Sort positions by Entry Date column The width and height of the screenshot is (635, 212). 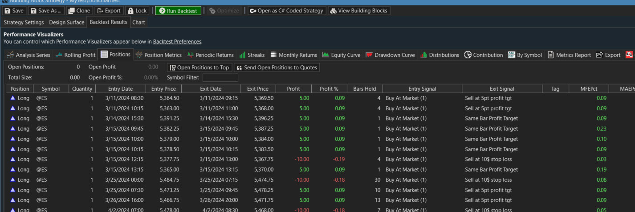tap(120, 89)
